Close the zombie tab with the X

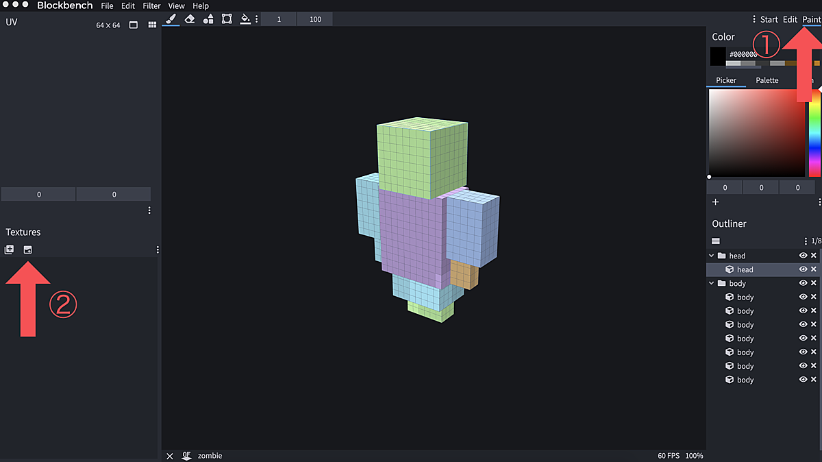170,456
